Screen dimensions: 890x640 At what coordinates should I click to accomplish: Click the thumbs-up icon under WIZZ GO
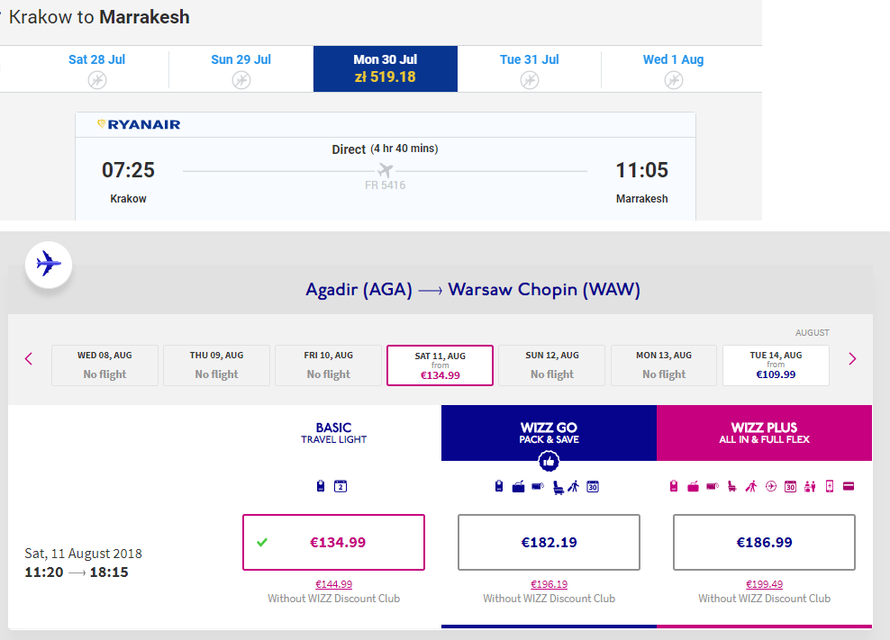[x=549, y=461]
